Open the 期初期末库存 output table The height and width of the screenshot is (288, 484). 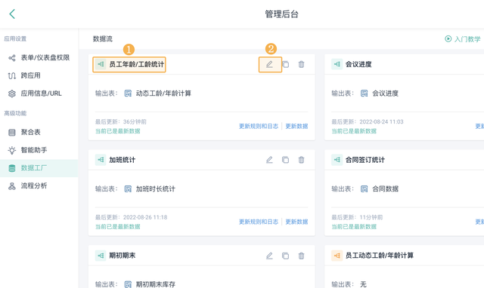tap(156, 284)
